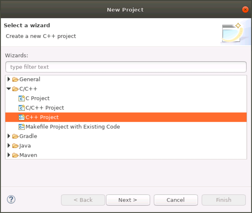The image size is (252, 213).
Task: Open help via the question mark icon
Action: [11, 199]
